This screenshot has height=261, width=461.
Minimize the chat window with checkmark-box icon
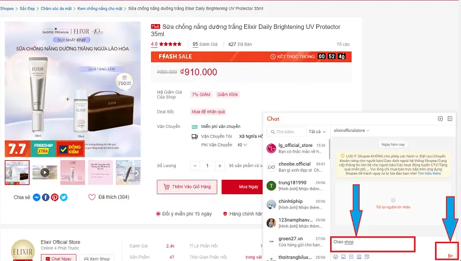point(450,119)
